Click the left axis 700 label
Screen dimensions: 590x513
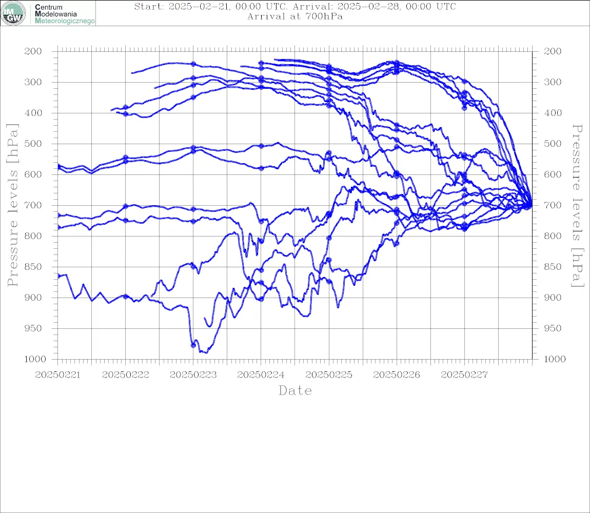point(33,206)
